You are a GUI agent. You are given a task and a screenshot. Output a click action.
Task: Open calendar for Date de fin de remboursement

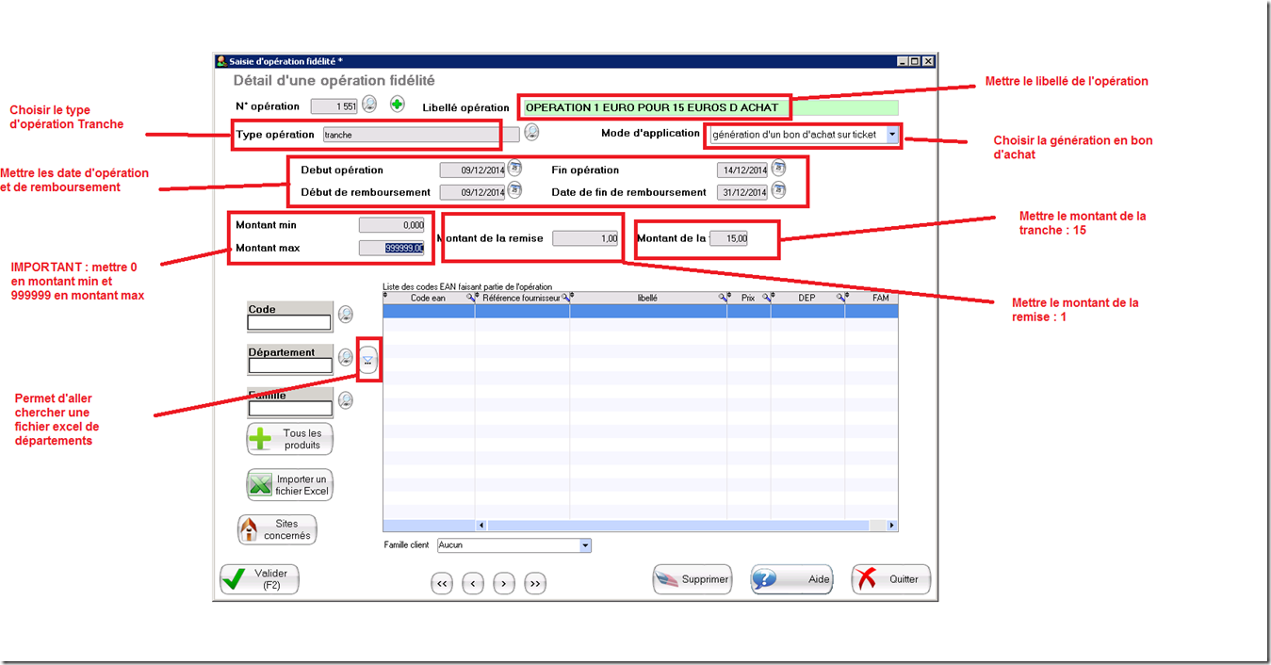click(778, 191)
